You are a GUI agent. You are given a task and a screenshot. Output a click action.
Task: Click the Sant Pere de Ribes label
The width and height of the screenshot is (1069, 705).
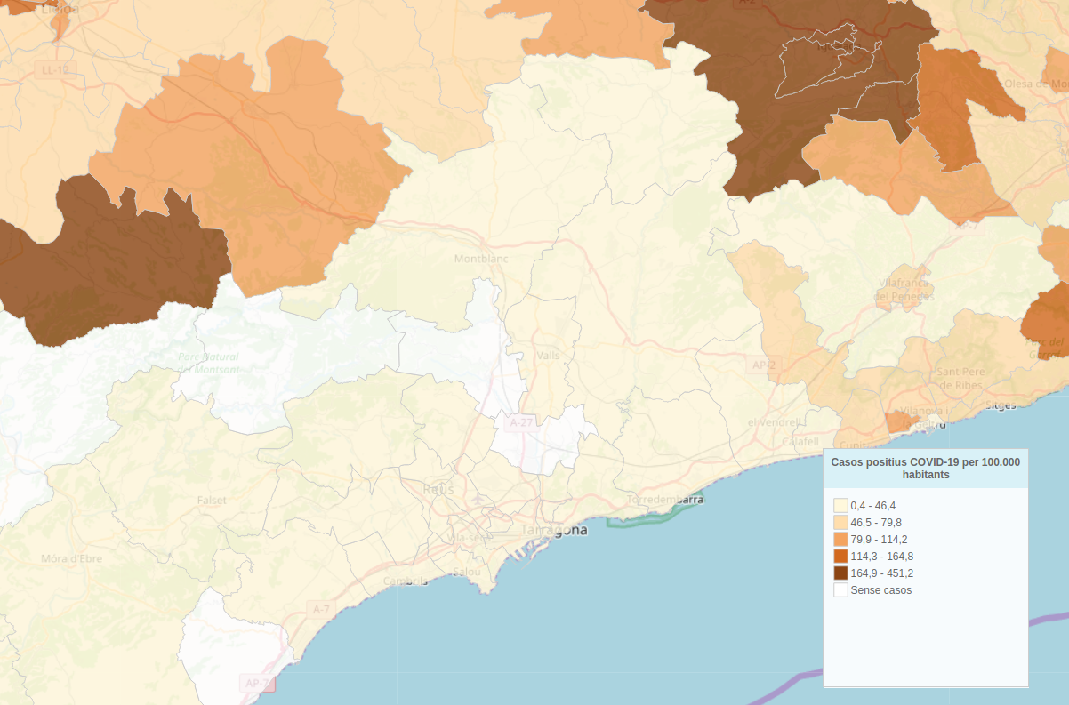point(960,379)
